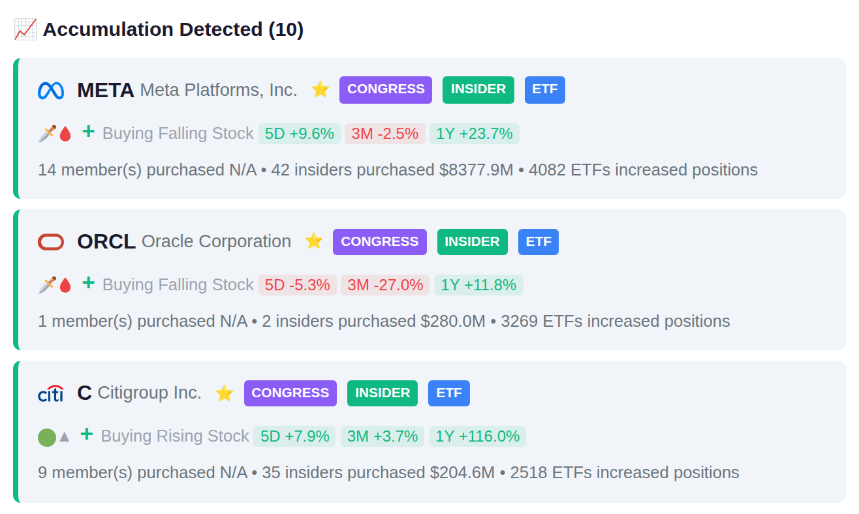Screen dimensions: 859x514
Task: Open the ORCL ticker symbol
Action: pos(106,241)
